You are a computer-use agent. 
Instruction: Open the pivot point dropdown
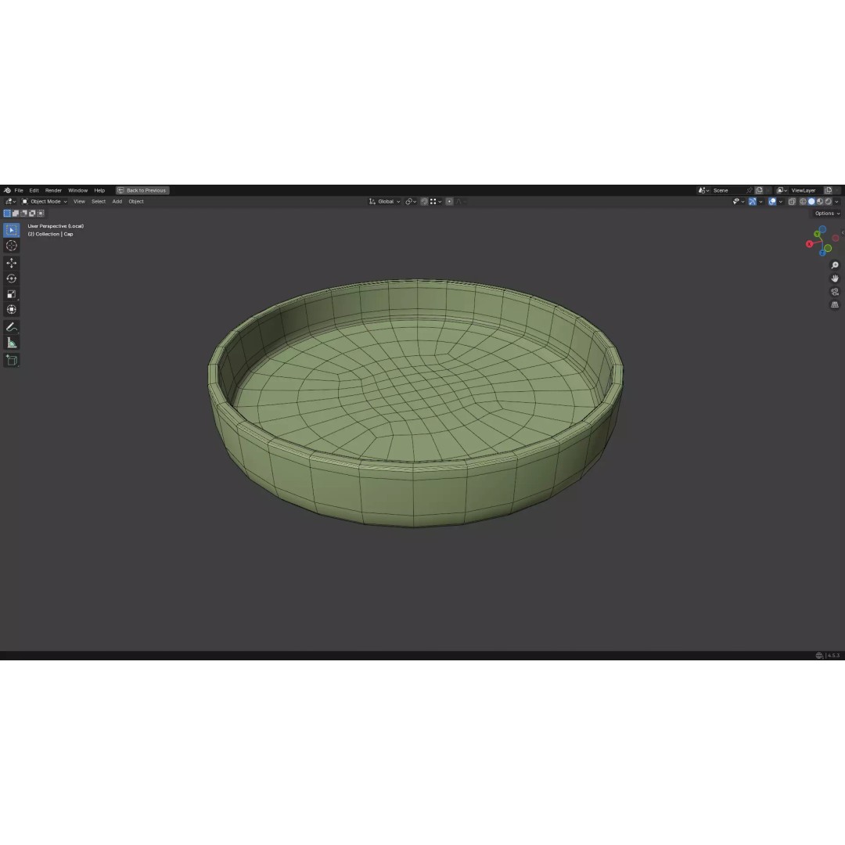tap(412, 202)
